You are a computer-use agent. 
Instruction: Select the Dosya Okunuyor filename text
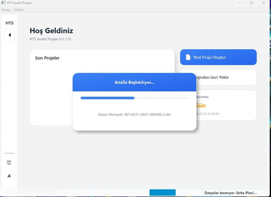point(134,114)
